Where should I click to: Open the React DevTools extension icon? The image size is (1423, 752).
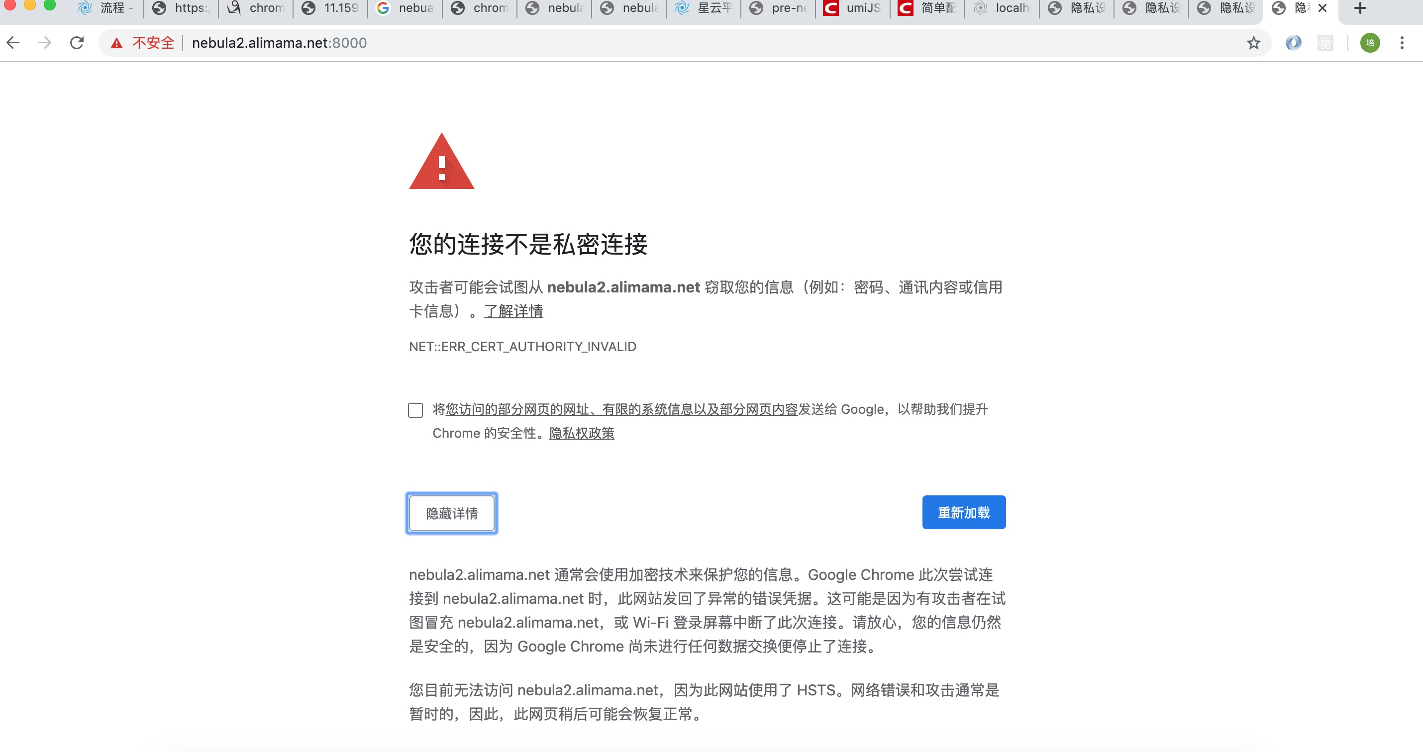1325,42
